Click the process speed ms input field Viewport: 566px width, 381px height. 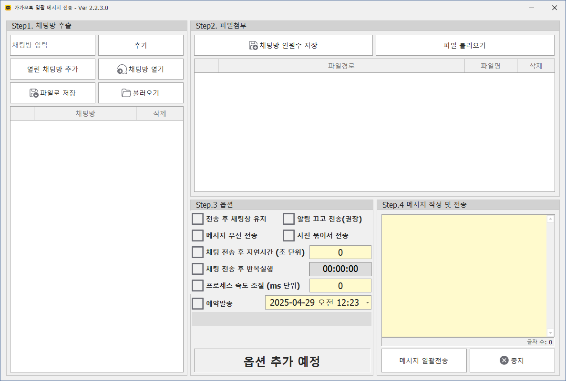click(x=340, y=286)
